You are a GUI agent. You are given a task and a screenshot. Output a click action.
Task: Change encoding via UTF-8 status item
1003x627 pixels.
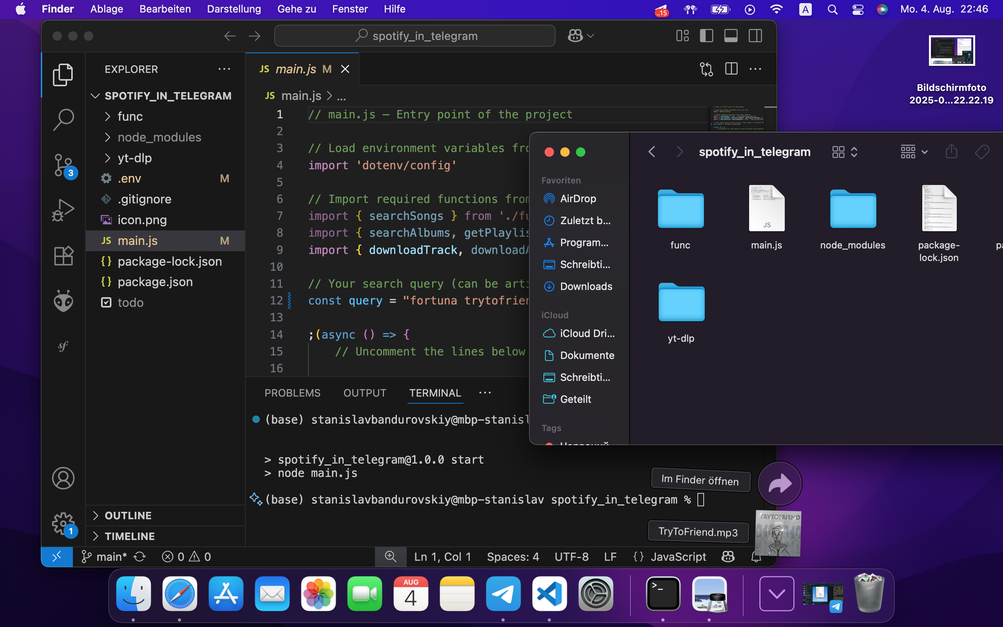[571, 556]
